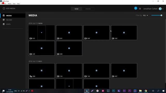Viewport: 166px width, 93px height.
Task: Select MEDIA in the left sidebar
Action: [x=13, y=16]
